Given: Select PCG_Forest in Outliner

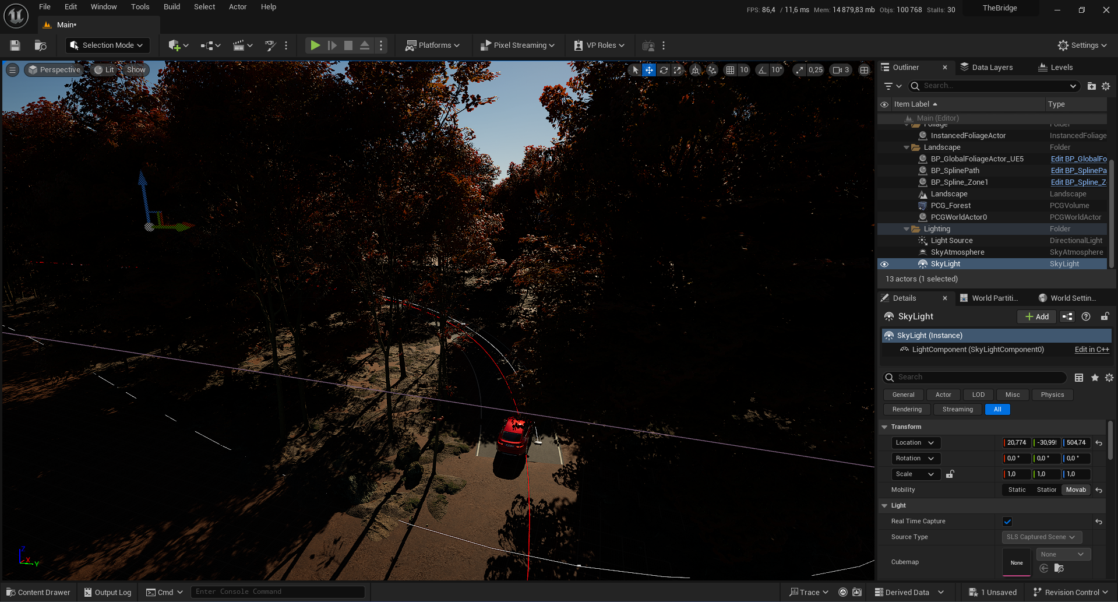Looking at the screenshot, I should (950, 206).
